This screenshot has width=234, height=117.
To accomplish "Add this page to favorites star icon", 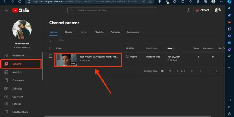I will (x=150, y=1).
